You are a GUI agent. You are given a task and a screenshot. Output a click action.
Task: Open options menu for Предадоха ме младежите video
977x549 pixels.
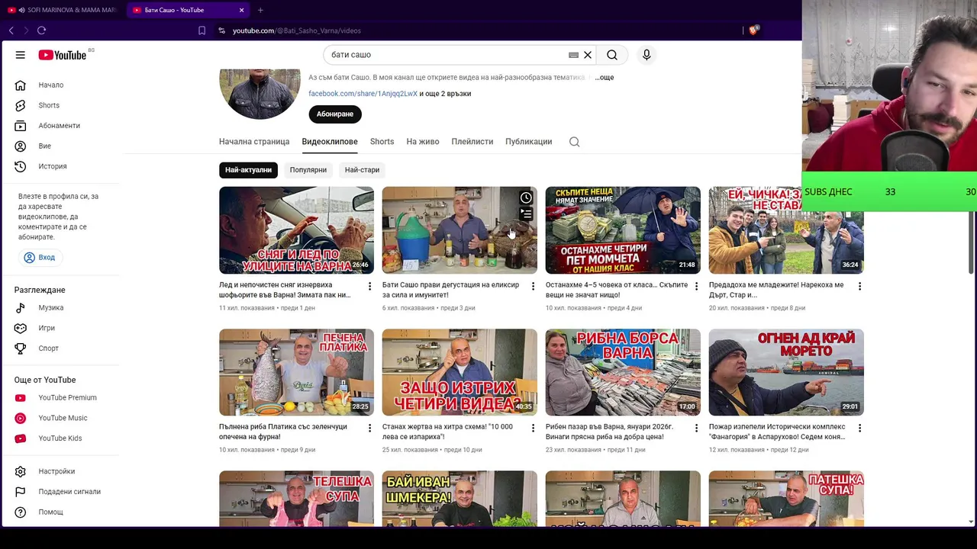tap(859, 286)
